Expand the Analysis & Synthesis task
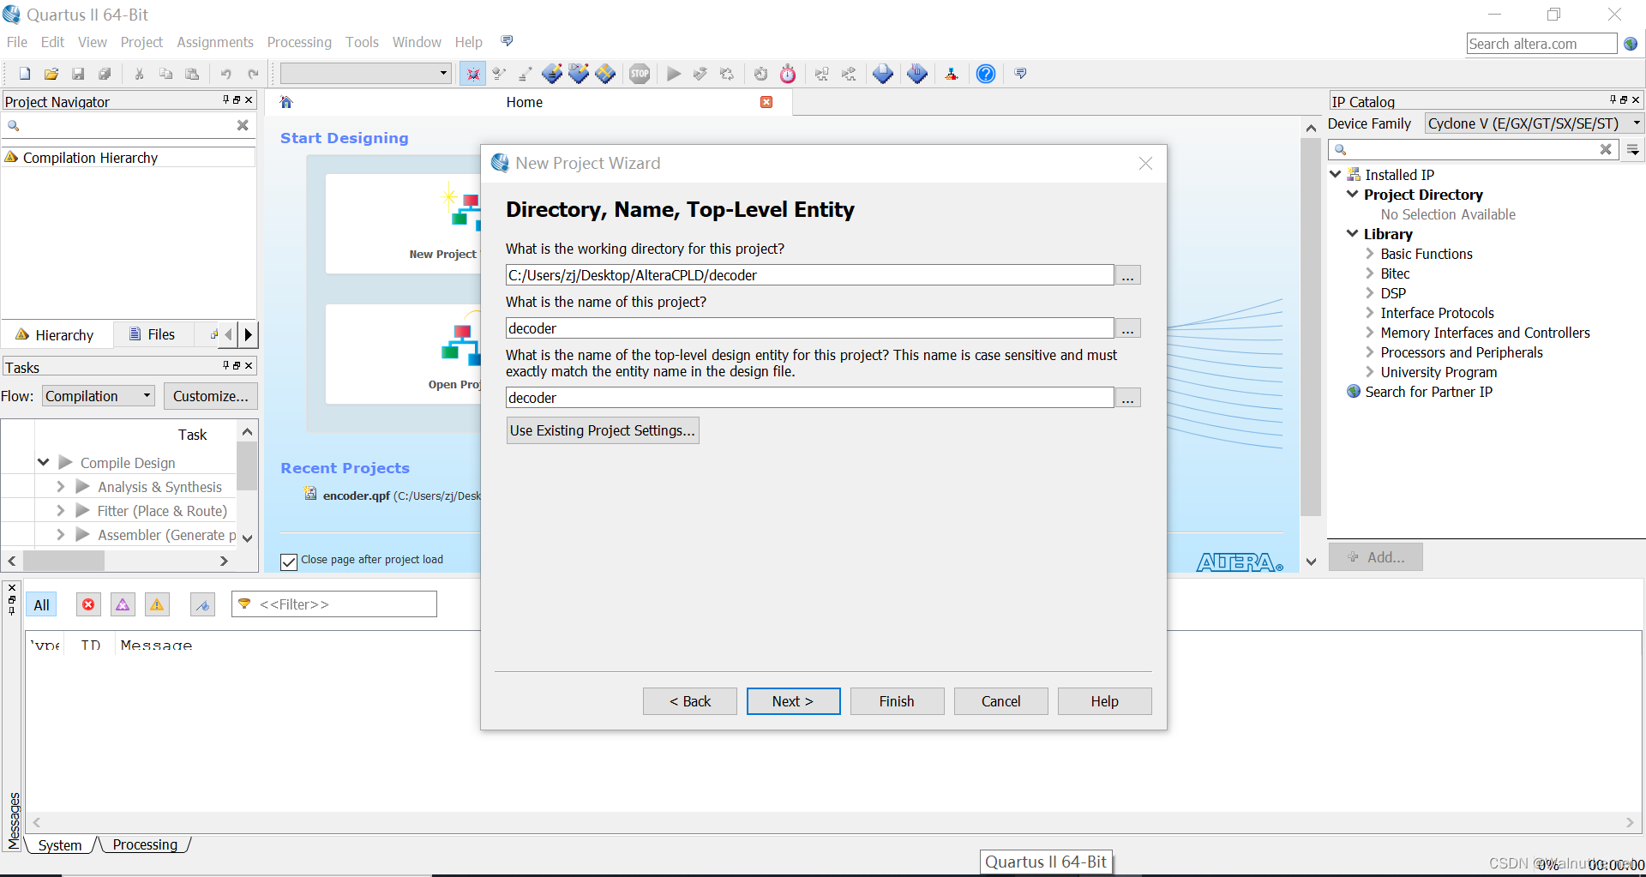Screen dimensions: 1646x877 (60, 486)
